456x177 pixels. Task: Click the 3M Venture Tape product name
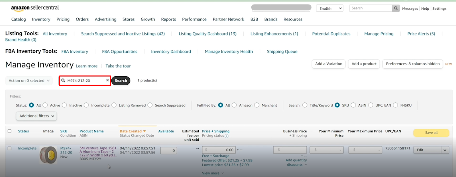[98, 151]
